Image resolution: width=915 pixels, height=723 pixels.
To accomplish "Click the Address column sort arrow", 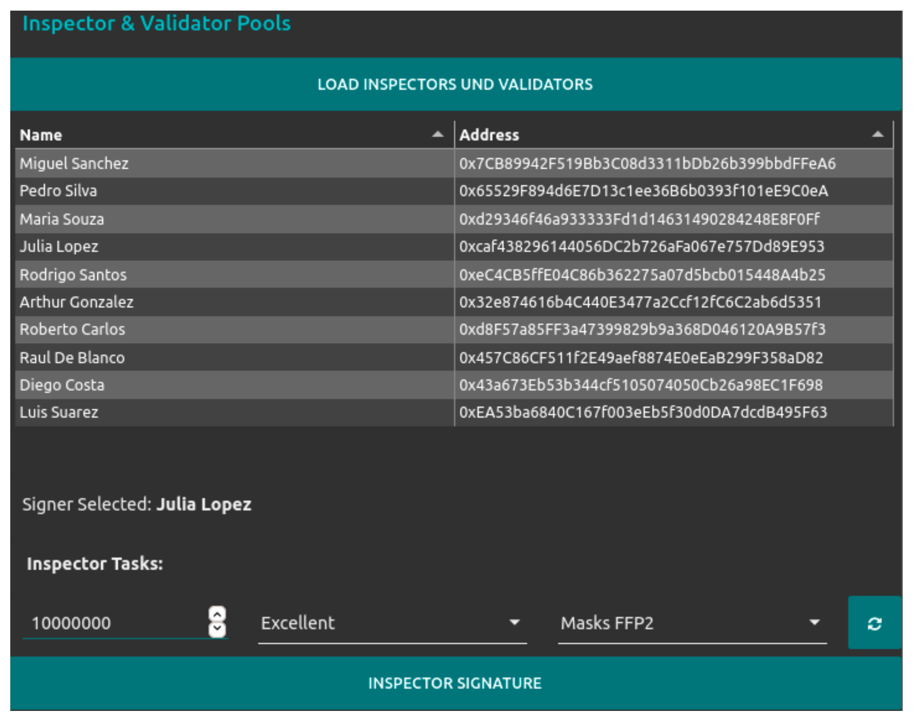I will click(877, 135).
